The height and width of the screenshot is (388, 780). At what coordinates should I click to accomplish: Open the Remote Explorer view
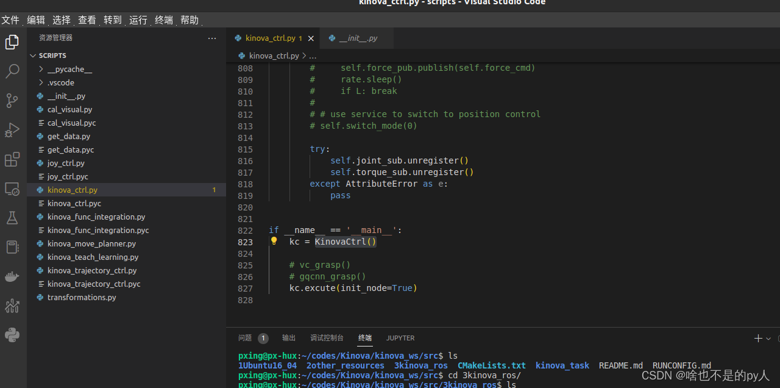pyautogui.click(x=12, y=189)
